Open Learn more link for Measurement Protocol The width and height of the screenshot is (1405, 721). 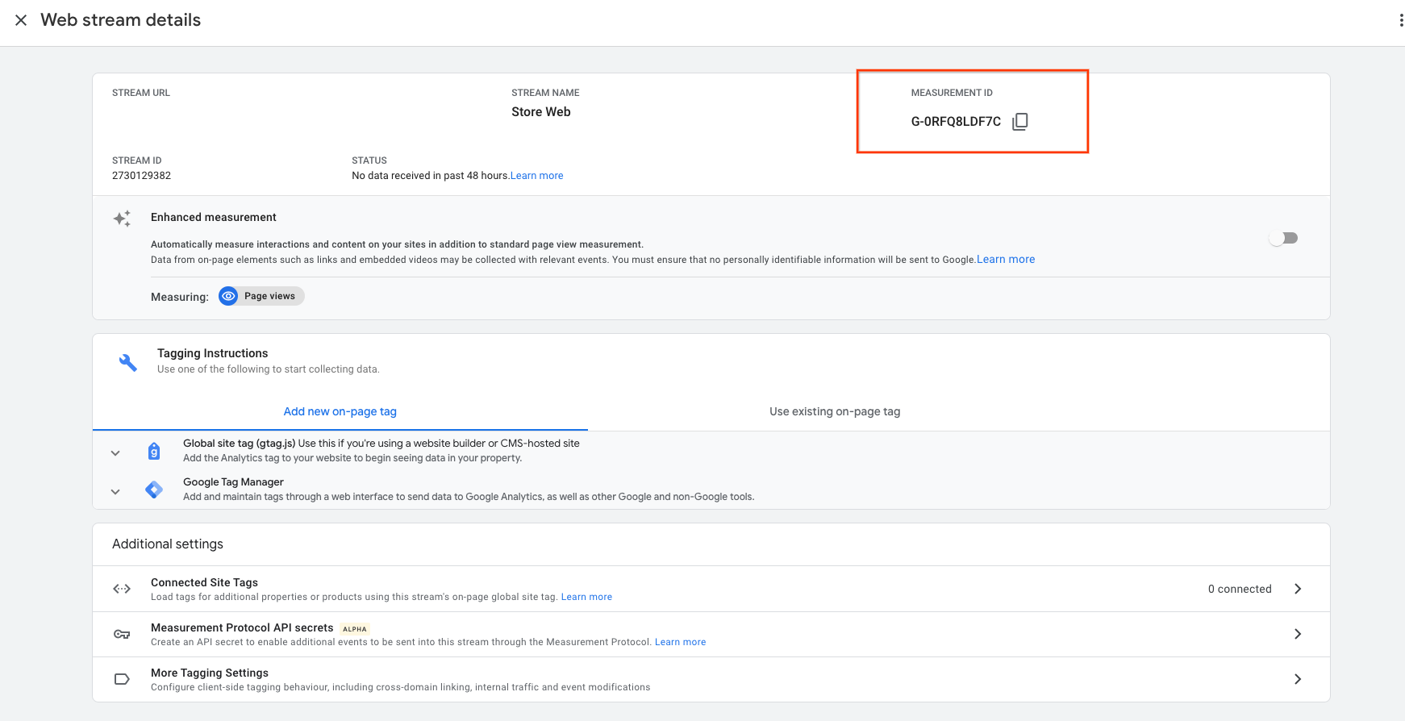pos(680,642)
